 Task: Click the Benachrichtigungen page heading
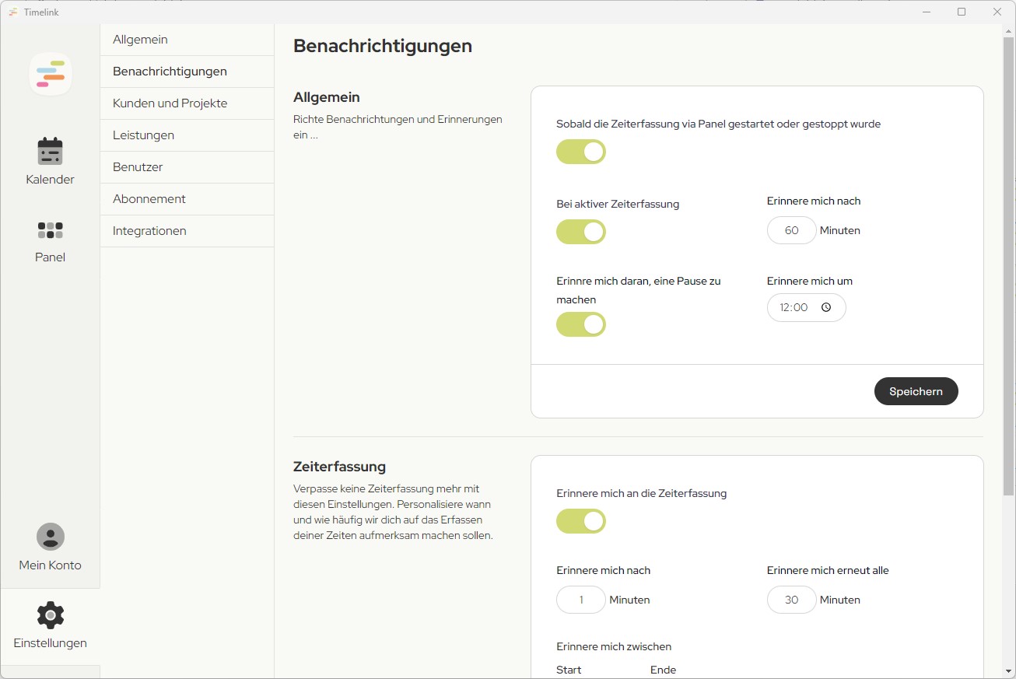pos(383,46)
